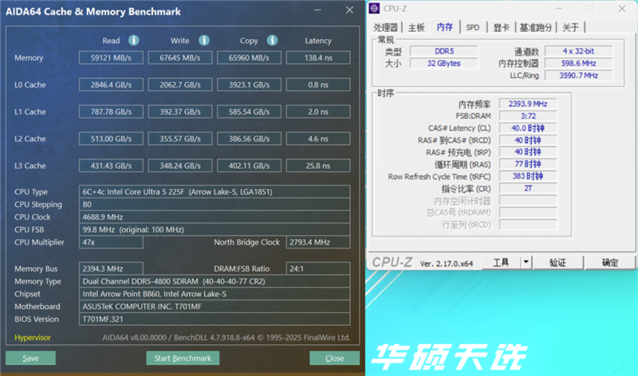Screen dimensions: 638x376
Task: Click the Close button in AIDA64
Action: 334,358
